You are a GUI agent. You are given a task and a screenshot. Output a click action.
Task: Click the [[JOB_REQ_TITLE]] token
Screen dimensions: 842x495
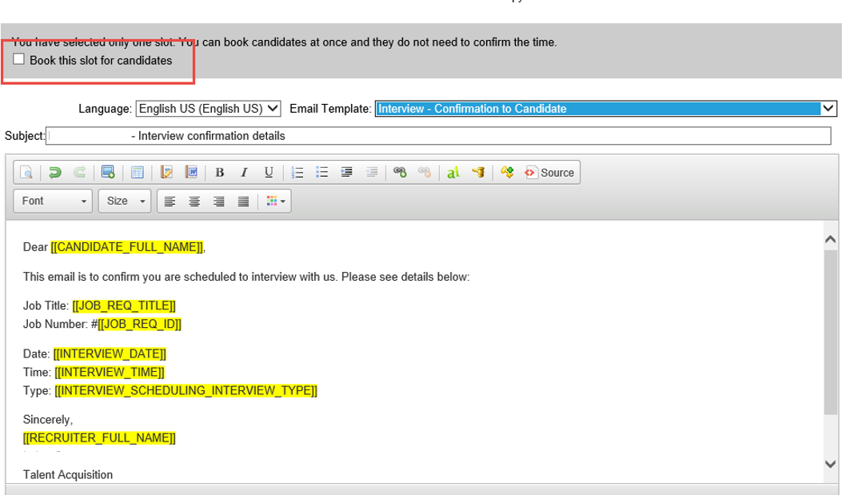tap(124, 305)
